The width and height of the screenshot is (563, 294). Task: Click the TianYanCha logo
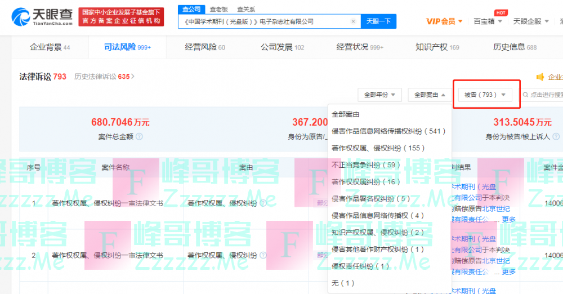point(42,17)
